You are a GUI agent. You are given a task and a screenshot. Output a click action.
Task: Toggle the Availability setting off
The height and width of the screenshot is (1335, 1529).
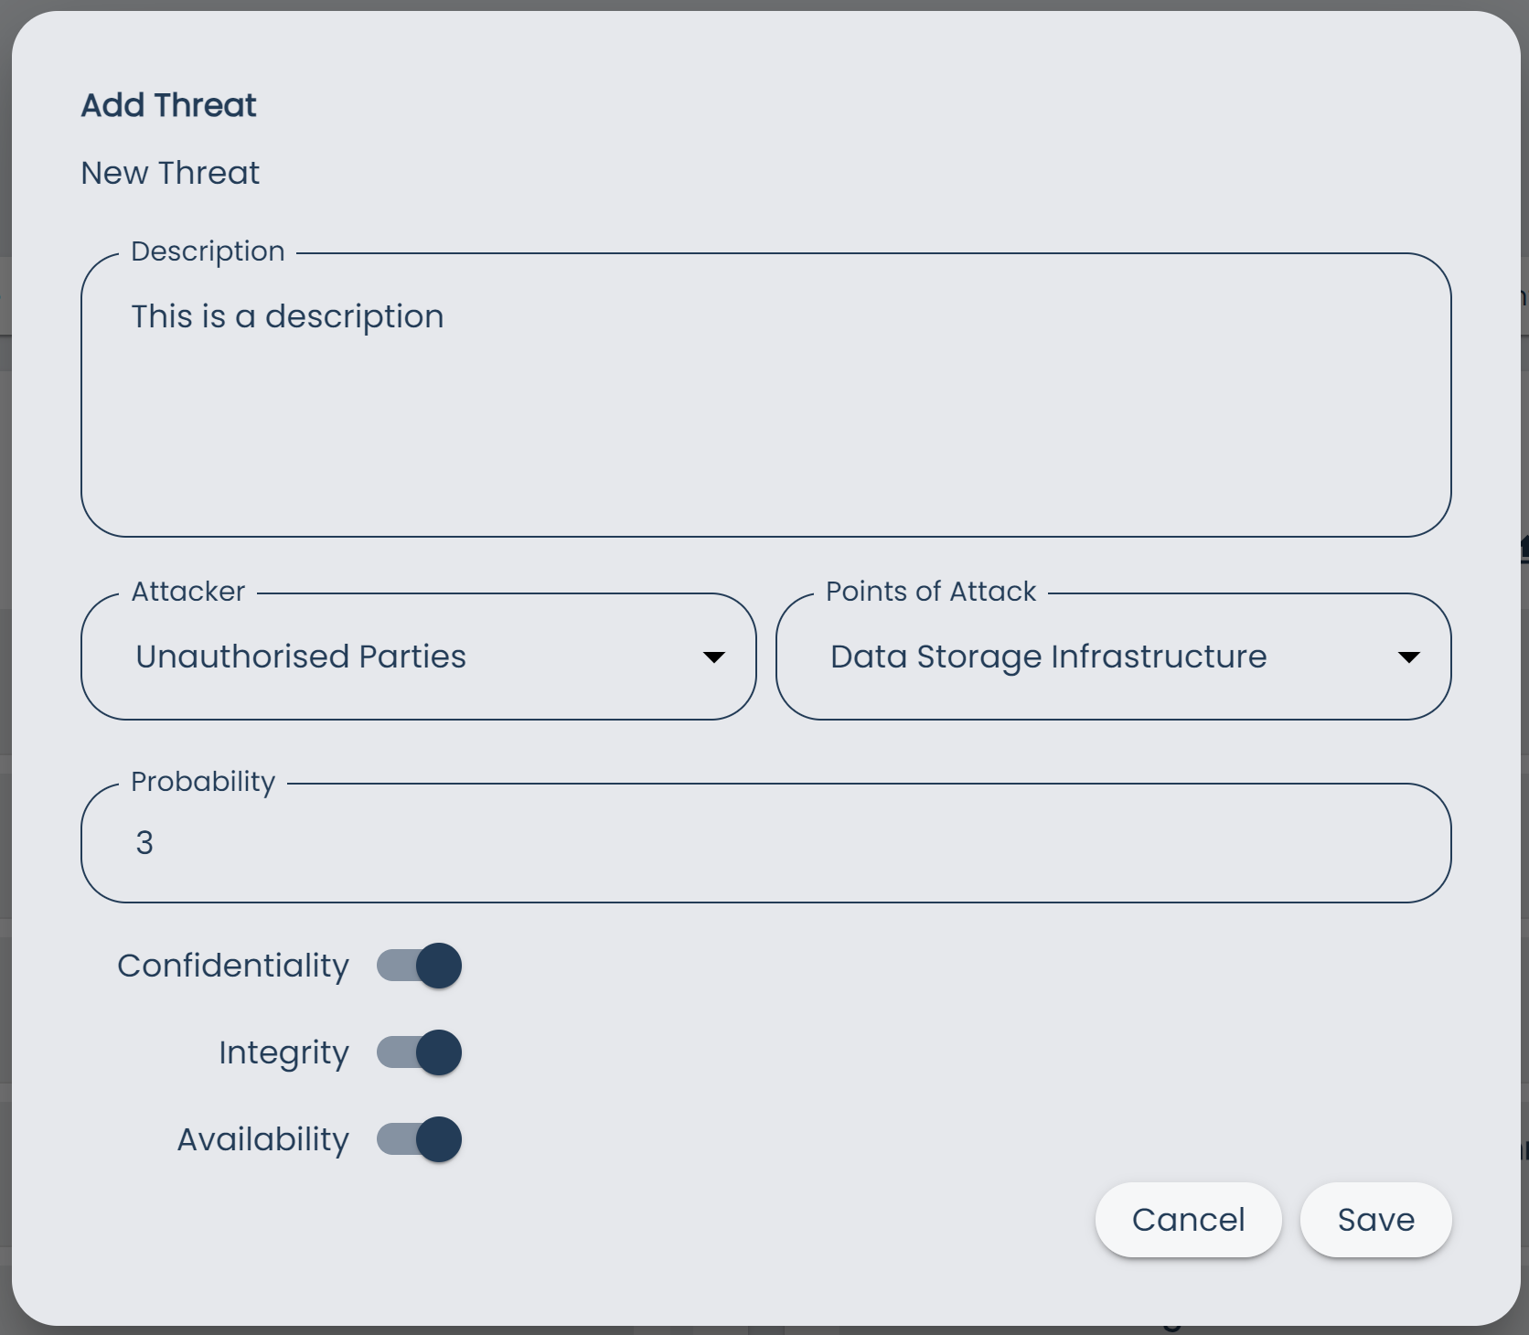[x=419, y=1139]
